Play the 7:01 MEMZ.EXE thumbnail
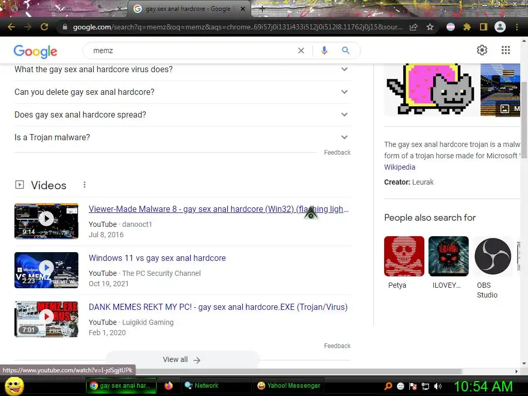The width and height of the screenshot is (528, 396). point(46,319)
